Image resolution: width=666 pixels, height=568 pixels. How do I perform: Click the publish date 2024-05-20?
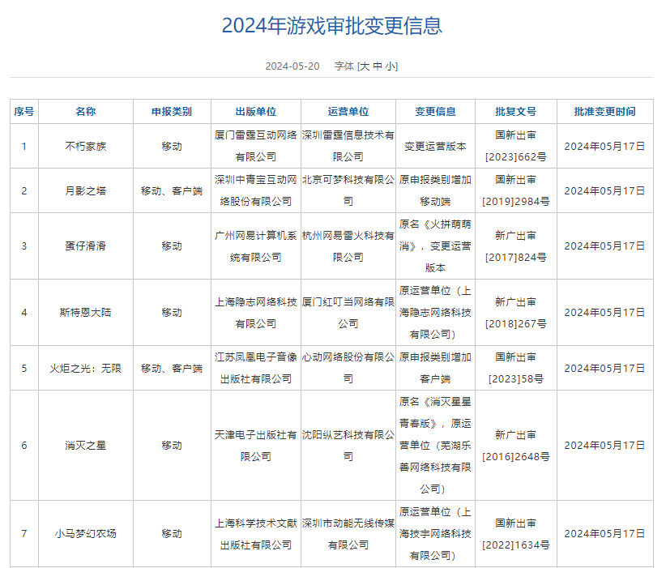(x=292, y=66)
